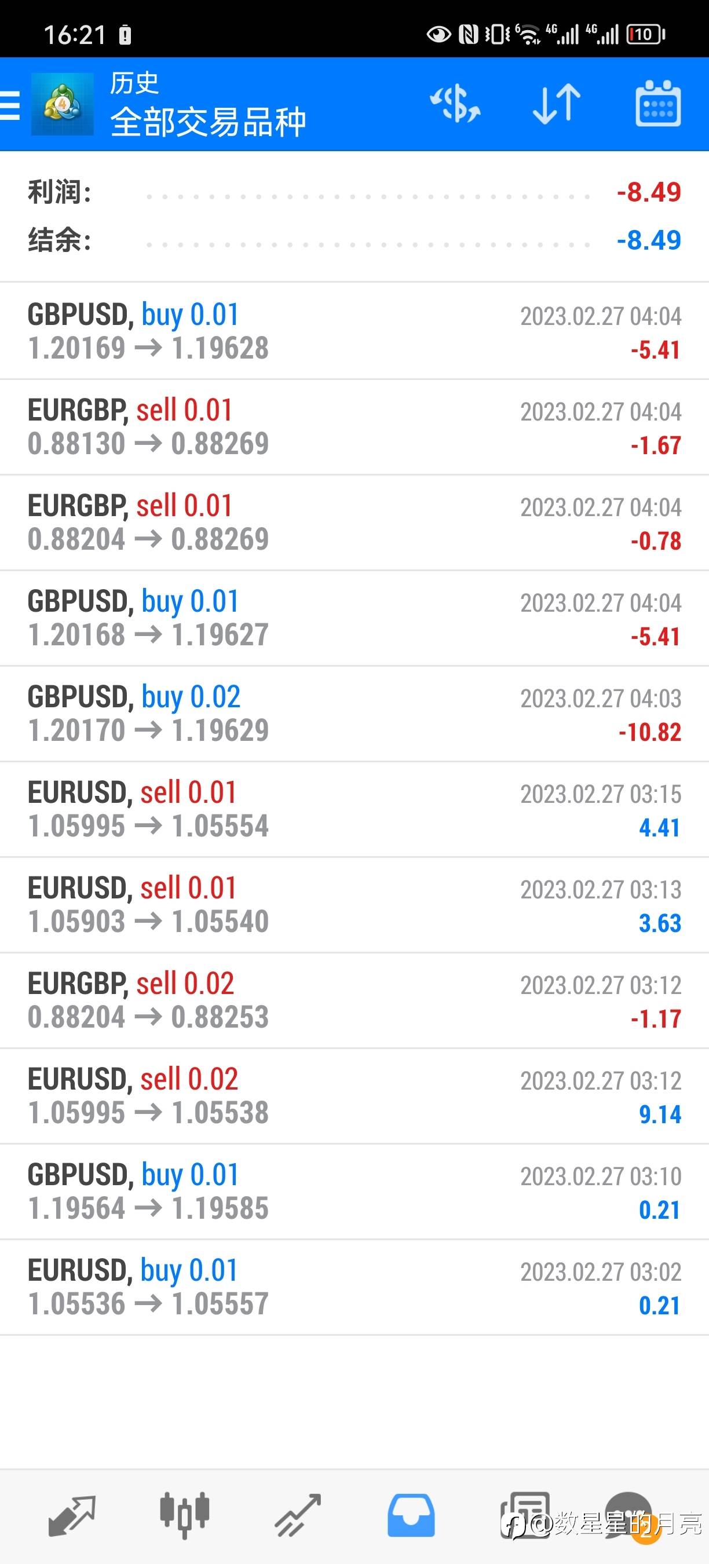Expand EURGBP sell 0.02 trade details
The height and width of the screenshot is (1564, 709).
355,1000
